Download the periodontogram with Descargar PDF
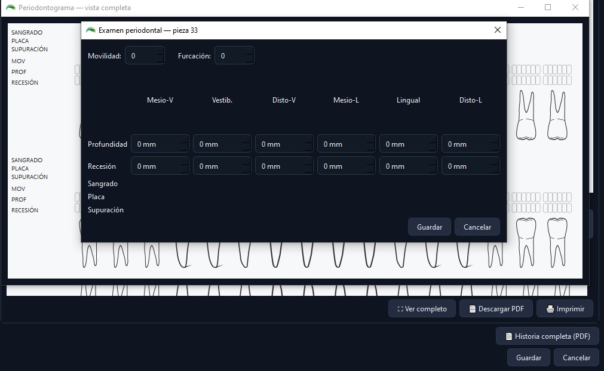604x371 pixels. pos(496,309)
